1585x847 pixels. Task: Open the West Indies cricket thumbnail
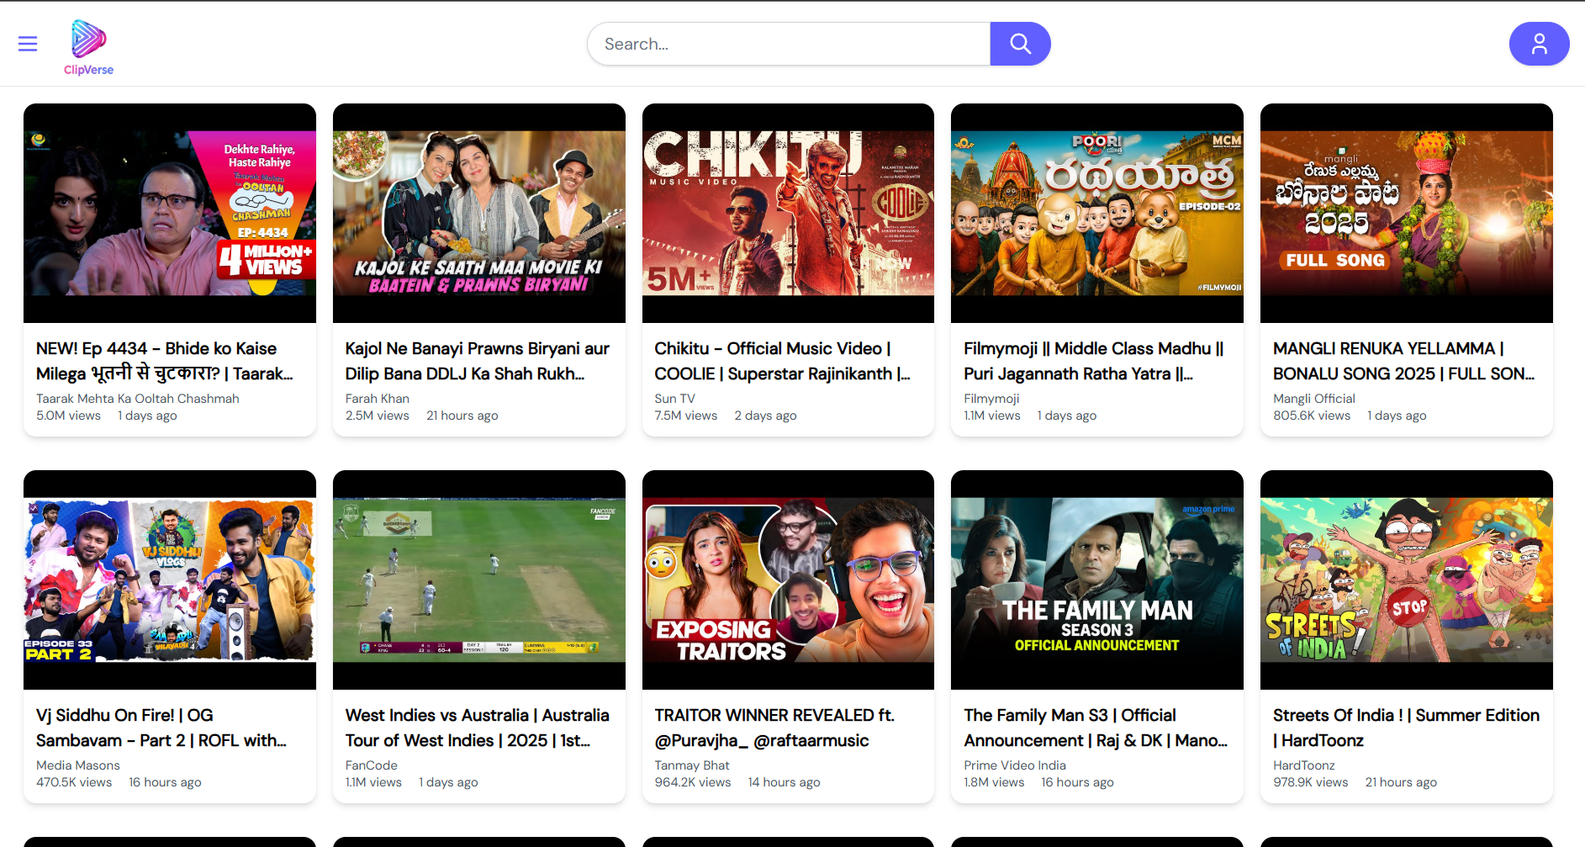[479, 580]
